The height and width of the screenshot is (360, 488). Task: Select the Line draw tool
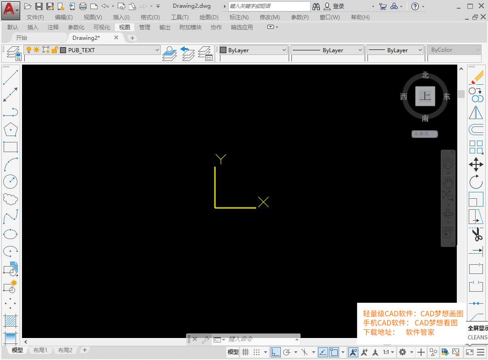pyautogui.click(x=11, y=77)
